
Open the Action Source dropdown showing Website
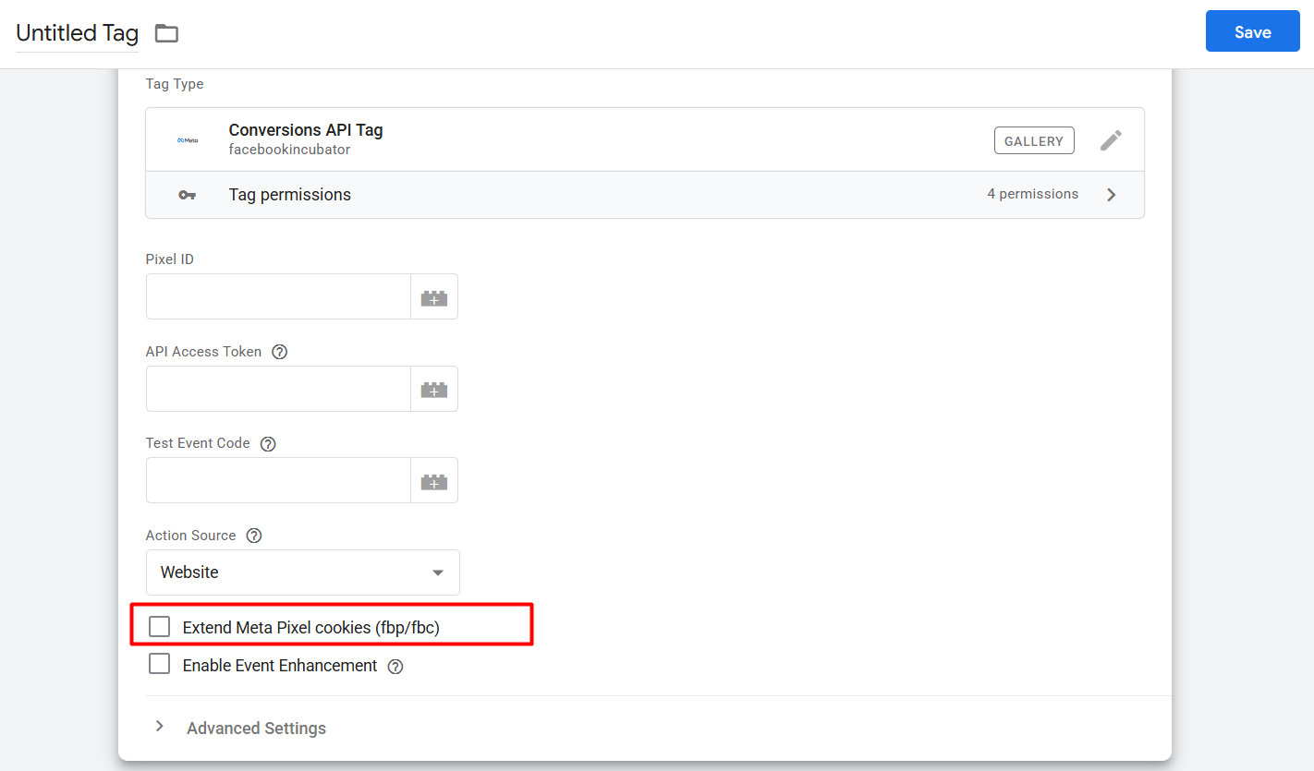point(302,572)
